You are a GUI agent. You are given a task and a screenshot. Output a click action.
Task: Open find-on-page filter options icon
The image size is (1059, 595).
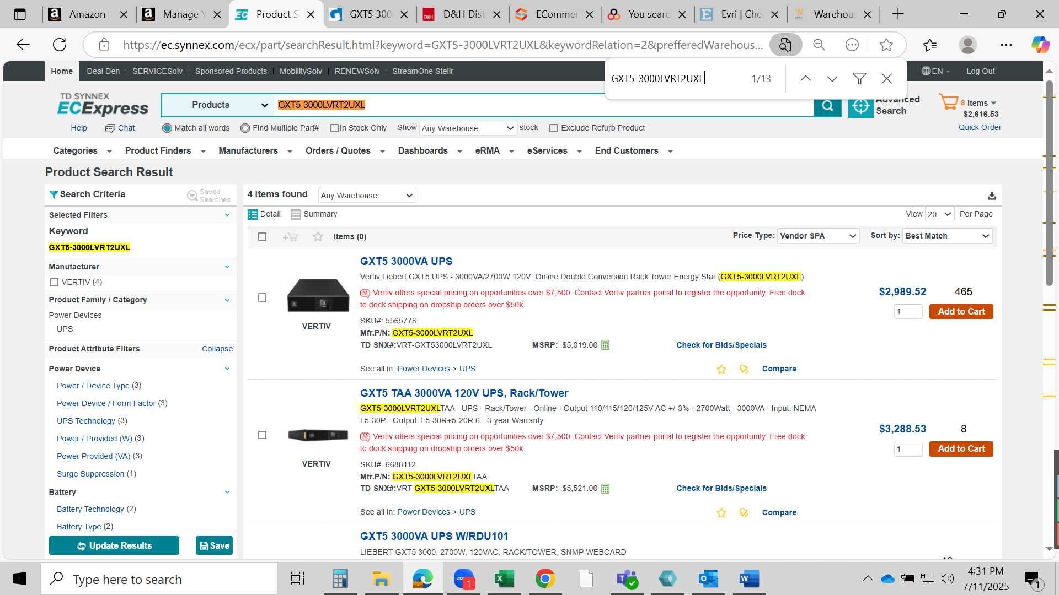point(859,79)
